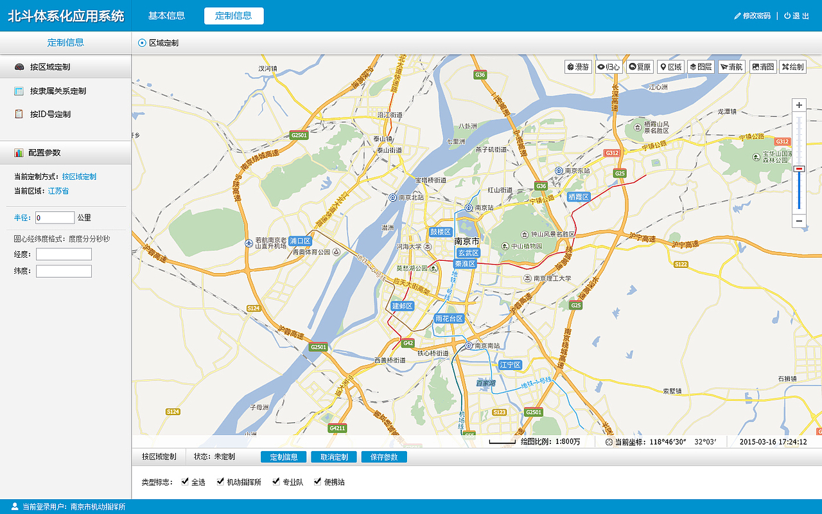Click the 当前登录用户 status bar text

[x=73, y=507]
